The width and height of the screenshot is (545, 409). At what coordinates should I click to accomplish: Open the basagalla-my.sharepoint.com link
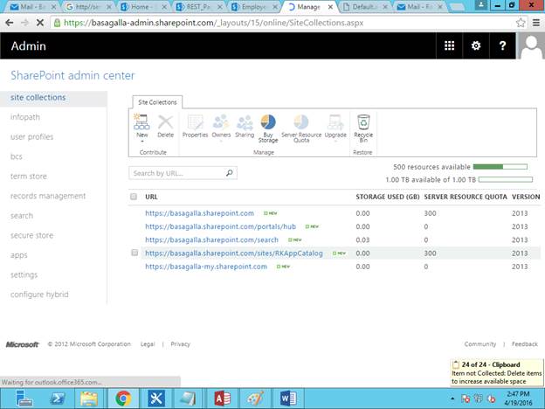(x=206, y=267)
